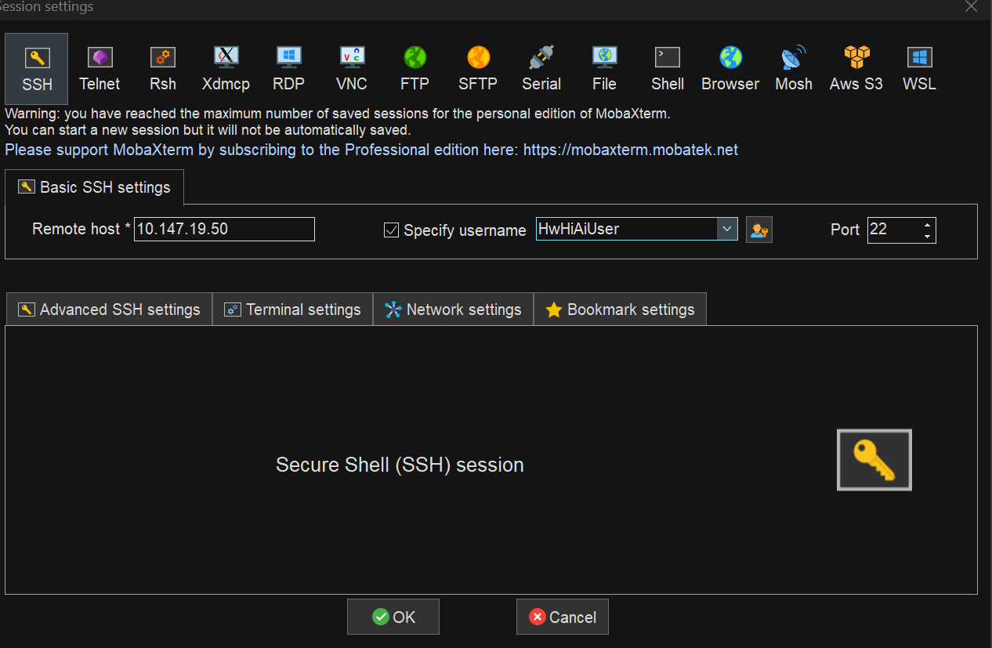Click OK to confirm session
This screenshot has height=648, width=992.
[393, 617]
